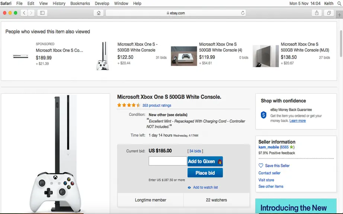Open the Share sheet icon

point(317,13)
